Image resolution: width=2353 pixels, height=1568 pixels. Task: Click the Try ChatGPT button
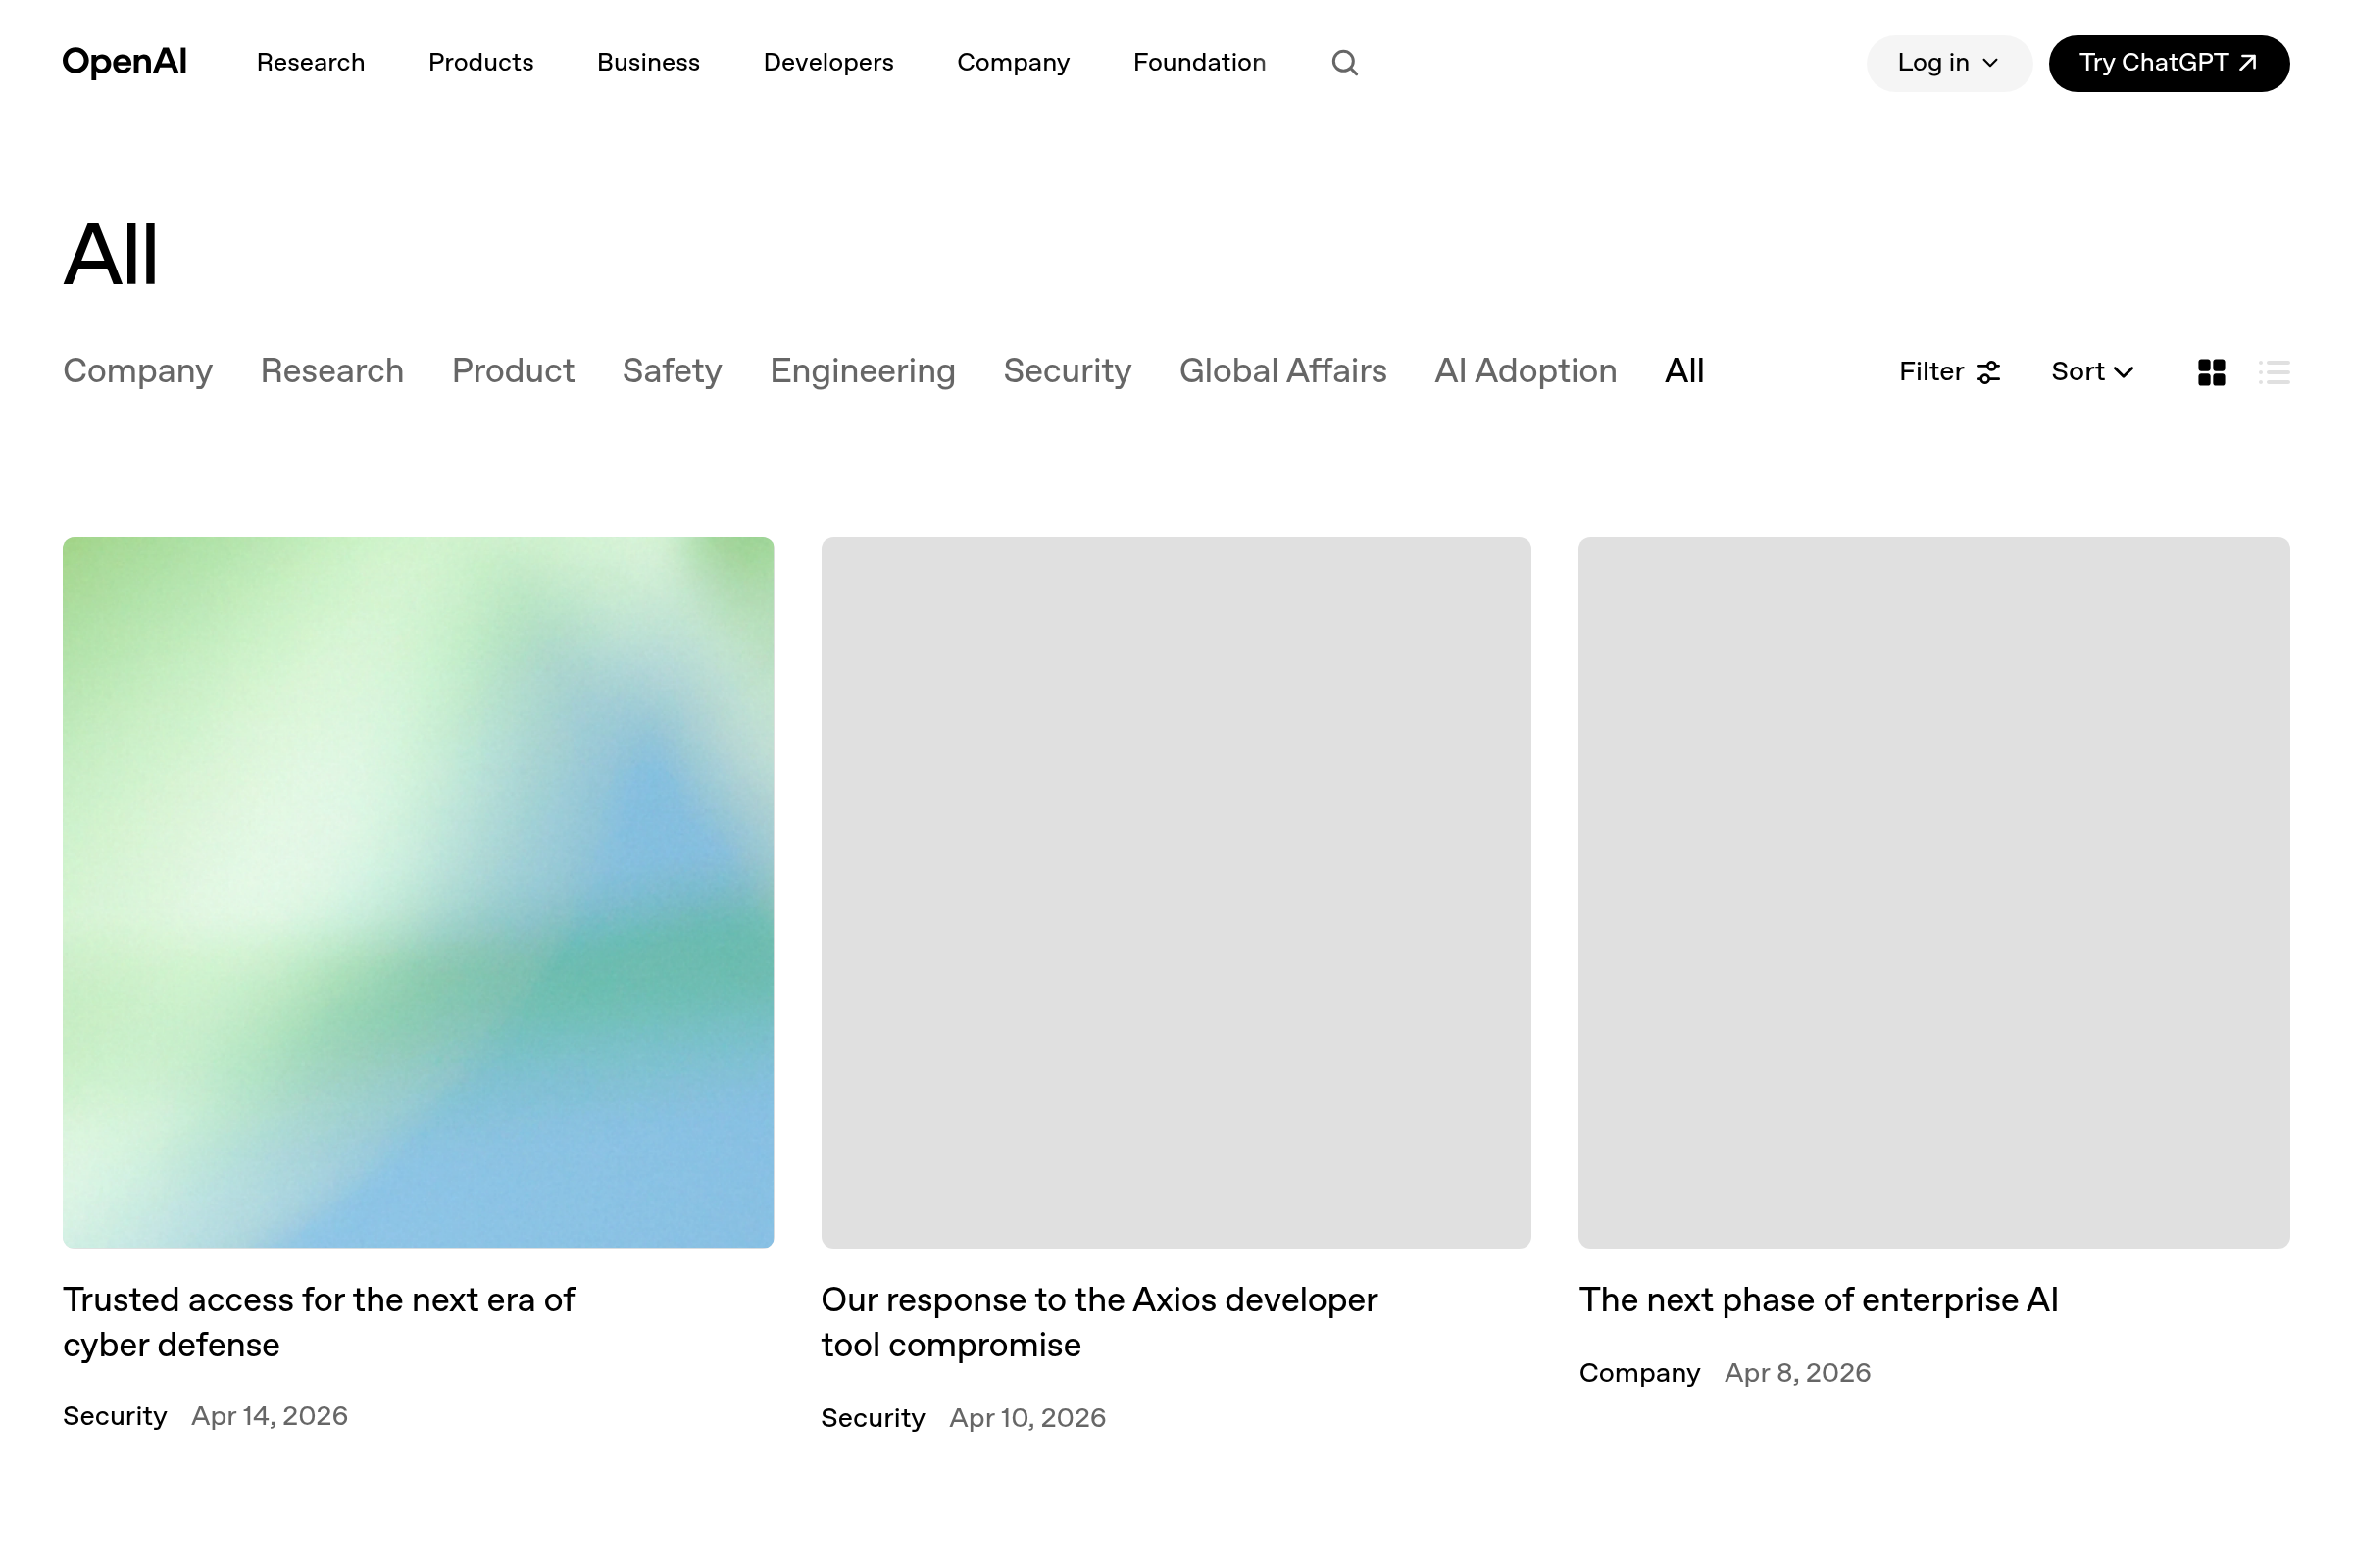pos(2168,63)
